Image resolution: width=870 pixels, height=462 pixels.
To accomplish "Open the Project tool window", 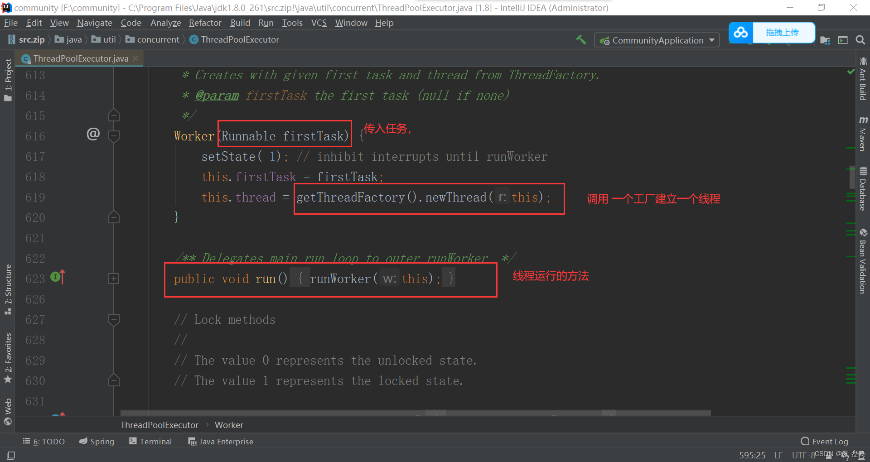I will tap(8, 80).
